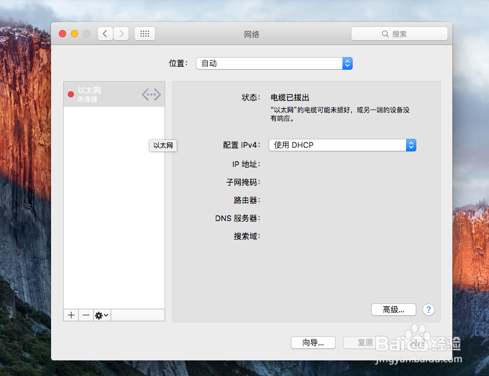This screenshot has width=489, height=376.
Task: Click the 向导 assistant button
Action: coord(313,342)
